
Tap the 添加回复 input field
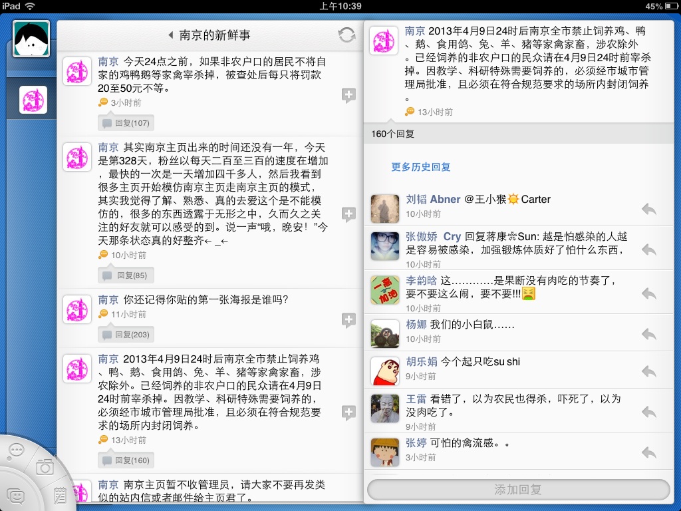(x=518, y=490)
